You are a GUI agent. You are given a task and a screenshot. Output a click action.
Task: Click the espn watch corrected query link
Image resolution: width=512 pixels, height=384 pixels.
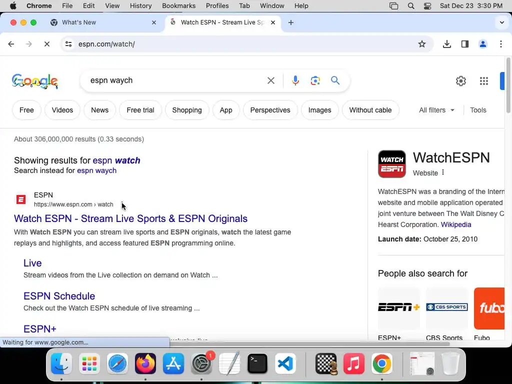point(116,160)
